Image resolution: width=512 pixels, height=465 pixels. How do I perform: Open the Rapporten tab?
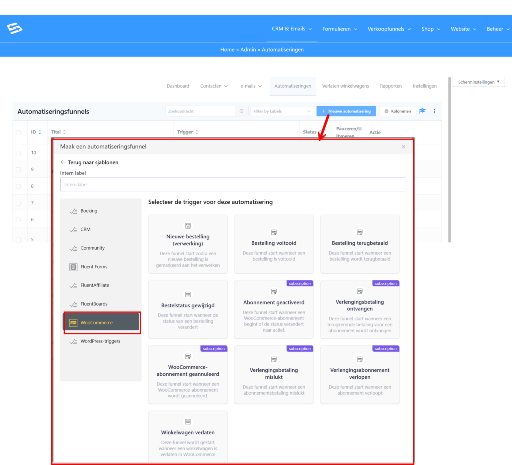(x=391, y=86)
